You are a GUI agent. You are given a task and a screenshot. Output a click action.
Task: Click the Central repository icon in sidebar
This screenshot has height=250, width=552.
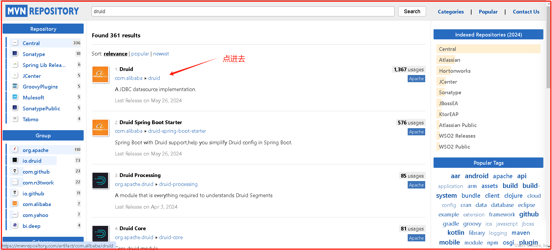(15, 43)
